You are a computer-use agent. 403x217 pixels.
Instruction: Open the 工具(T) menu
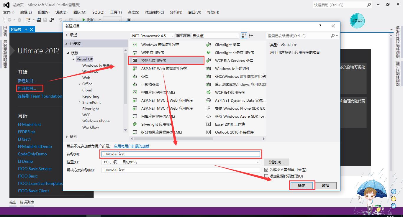[x=116, y=12]
